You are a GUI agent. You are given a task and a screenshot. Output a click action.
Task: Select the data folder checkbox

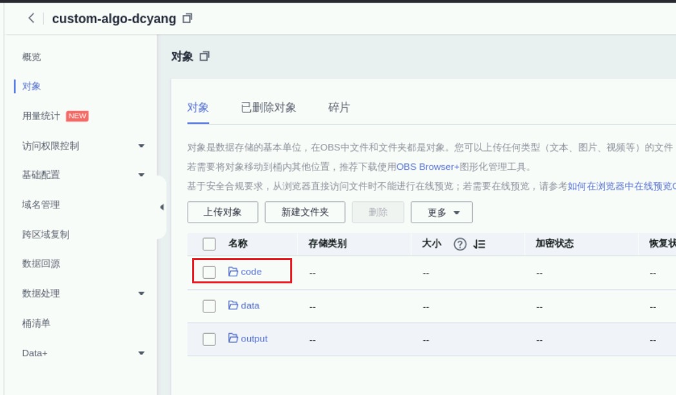click(x=209, y=306)
